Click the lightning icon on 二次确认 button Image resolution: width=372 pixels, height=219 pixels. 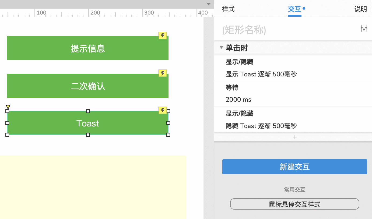point(163,73)
